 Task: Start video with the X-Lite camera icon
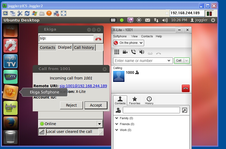(125, 52)
